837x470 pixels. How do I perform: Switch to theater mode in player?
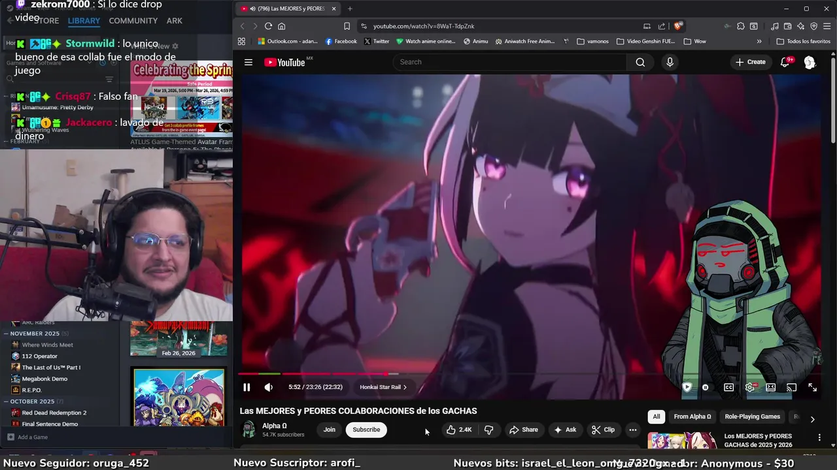tap(771, 387)
